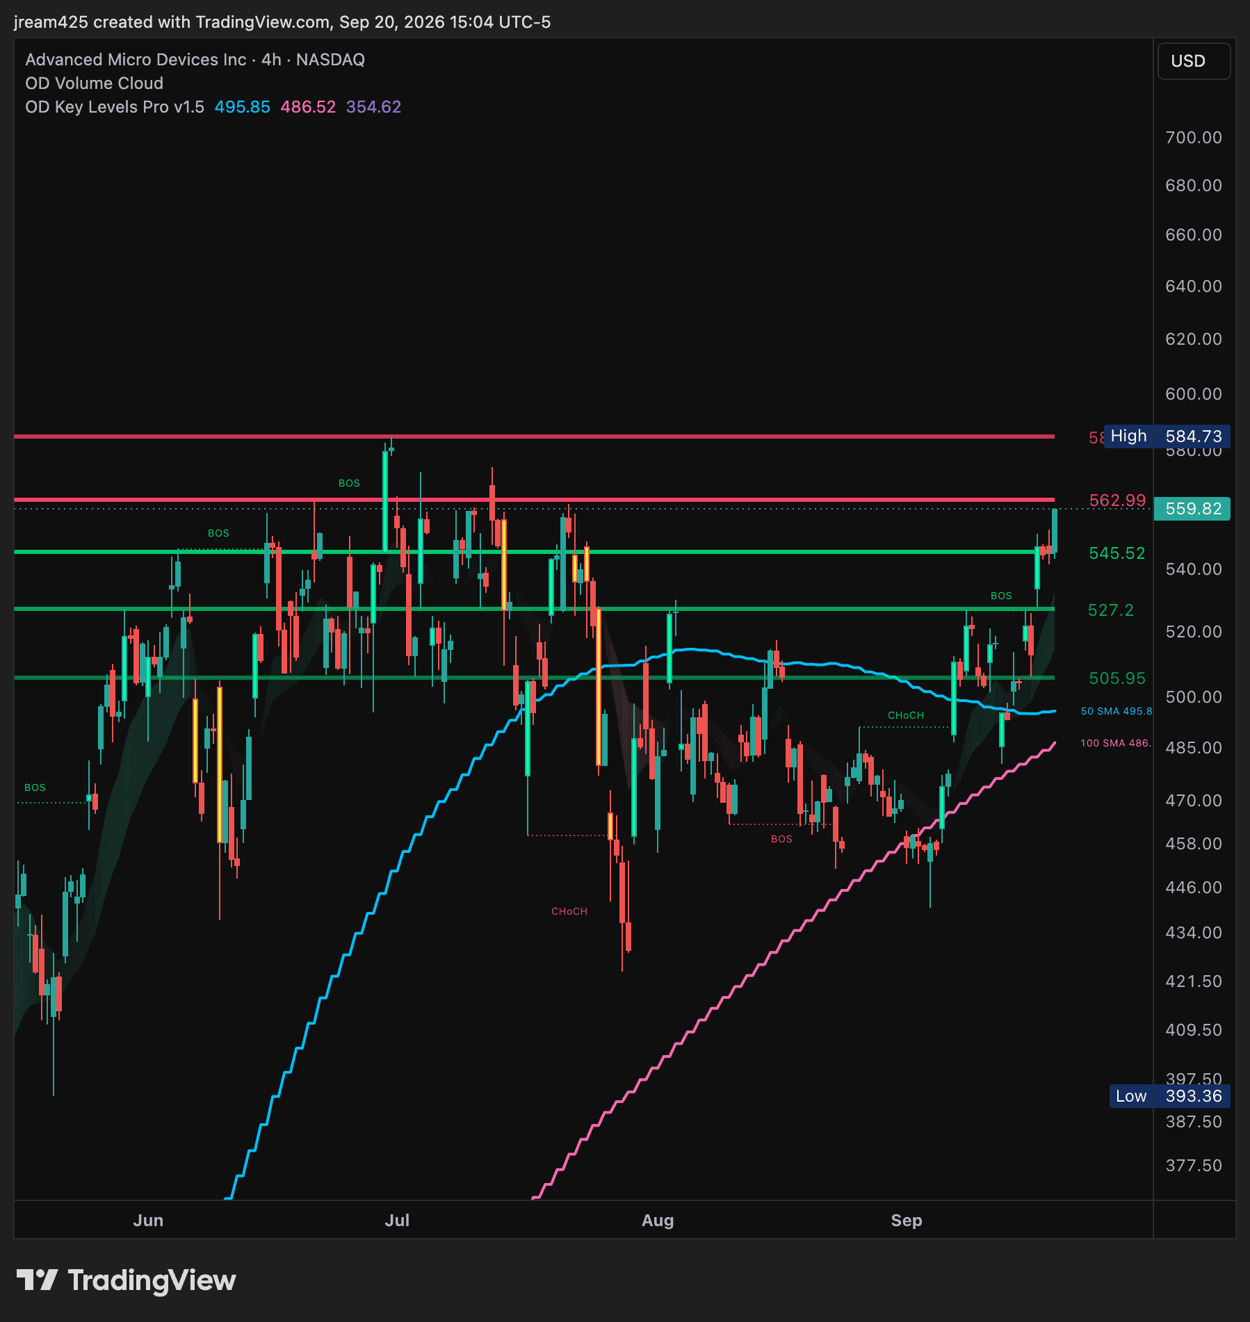This screenshot has height=1322, width=1250.
Task: Click the jream425 created with TradingView.com caption
Action: (282, 22)
